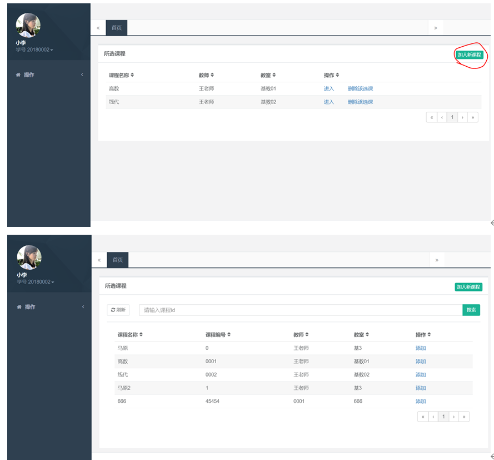The height and width of the screenshot is (460, 494).
Task: Click 添加 link for the 666 course
Action: coord(421,402)
